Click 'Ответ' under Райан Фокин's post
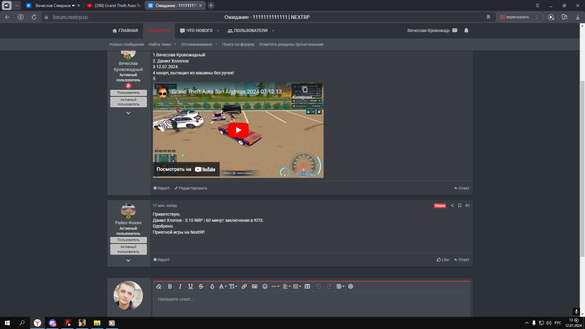The image size is (585, 329). click(462, 260)
